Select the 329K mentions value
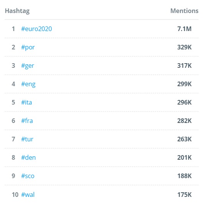This screenshot has height=203, width=203. [185, 47]
